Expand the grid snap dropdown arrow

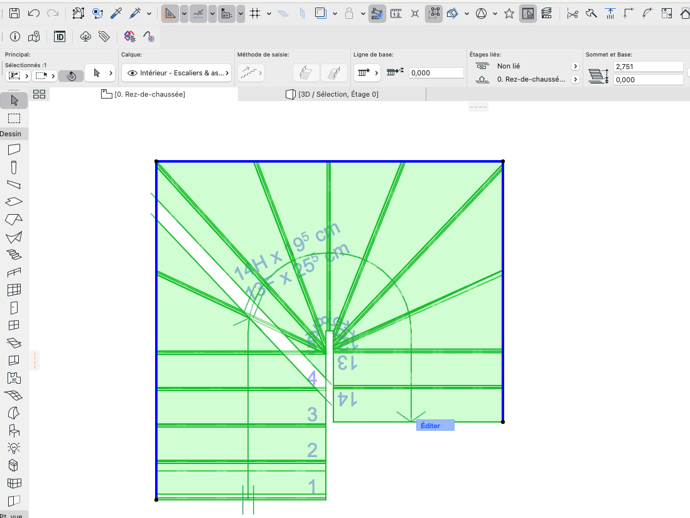[x=269, y=14]
